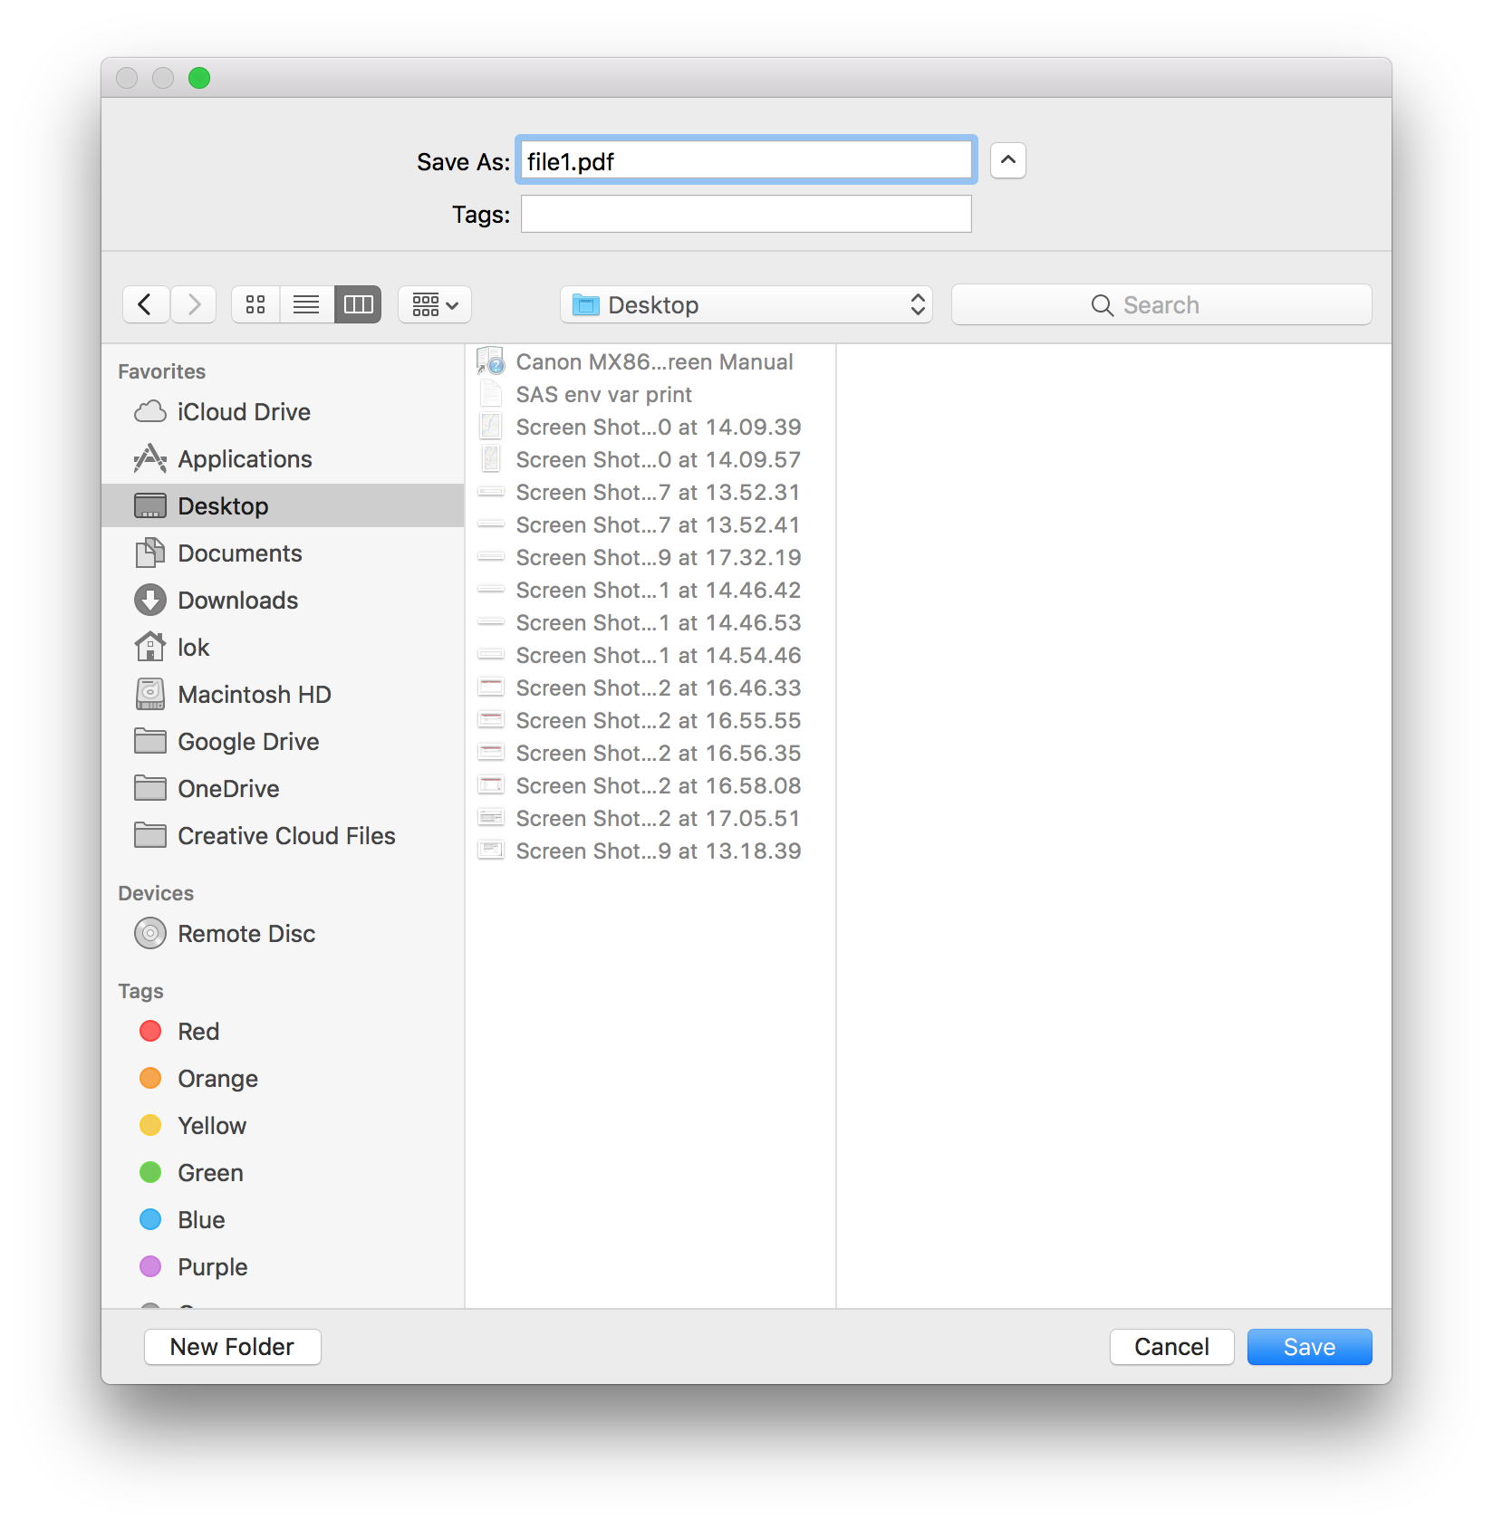Select the Blue tag
This screenshot has height=1529, width=1493.
[x=283, y=1220]
